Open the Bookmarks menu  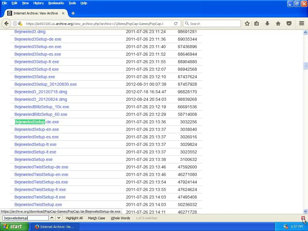(x=56, y=3)
